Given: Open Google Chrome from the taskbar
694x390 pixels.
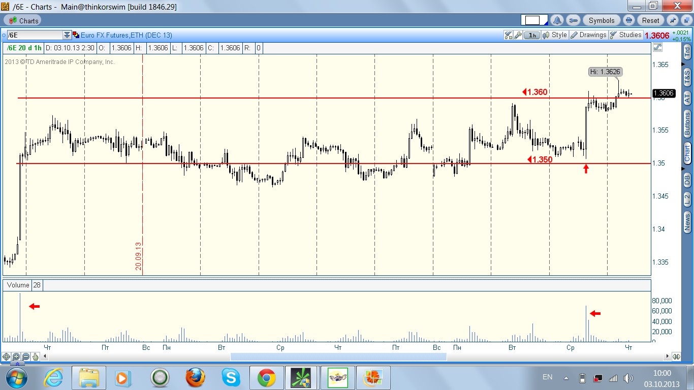Looking at the screenshot, I should (x=266, y=377).
